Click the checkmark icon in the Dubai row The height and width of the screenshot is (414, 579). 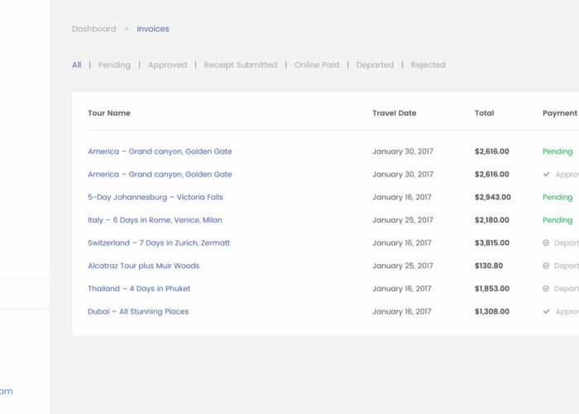click(546, 311)
